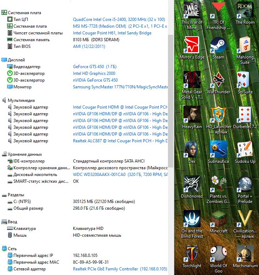259x275 pixels.
Task: Open QuadCore Intel Core i5-2400 link
Action: 119,20
